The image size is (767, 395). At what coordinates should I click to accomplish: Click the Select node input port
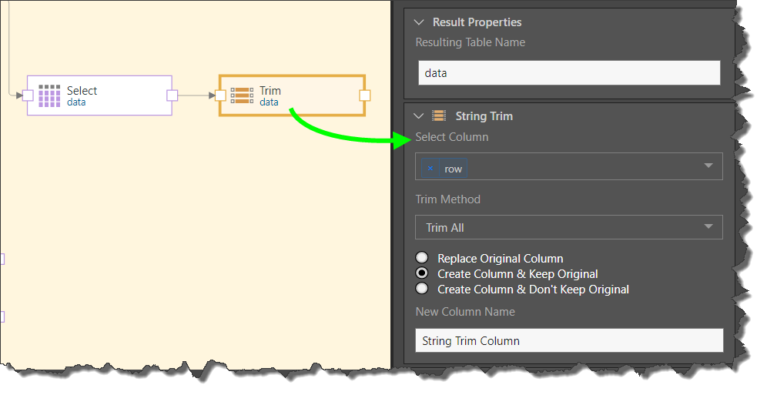click(28, 95)
